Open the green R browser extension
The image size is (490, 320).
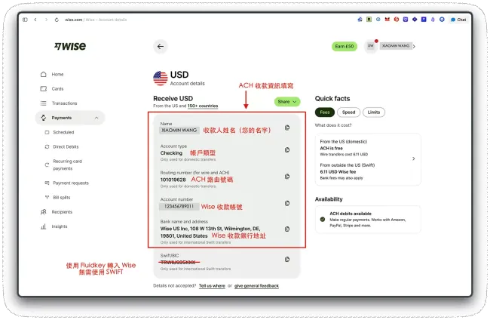click(369, 20)
